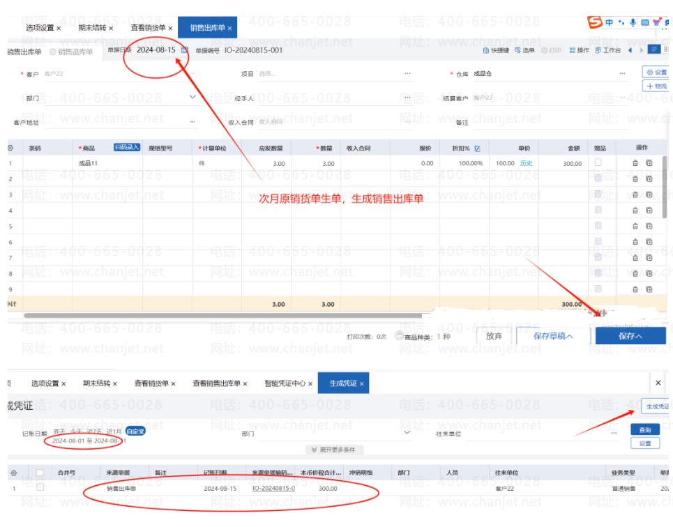Click the 物流 add logistics button

(x=657, y=86)
